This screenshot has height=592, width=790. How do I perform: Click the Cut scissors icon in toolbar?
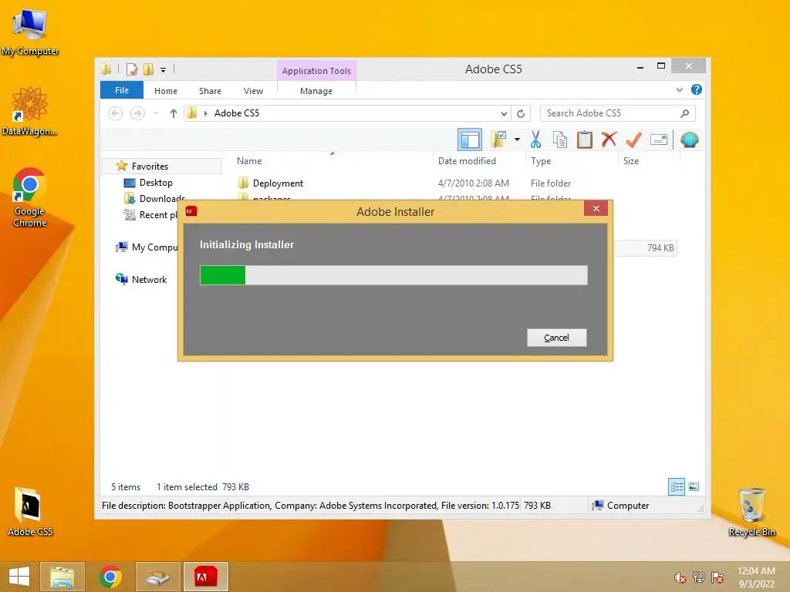pyautogui.click(x=535, y=140)
